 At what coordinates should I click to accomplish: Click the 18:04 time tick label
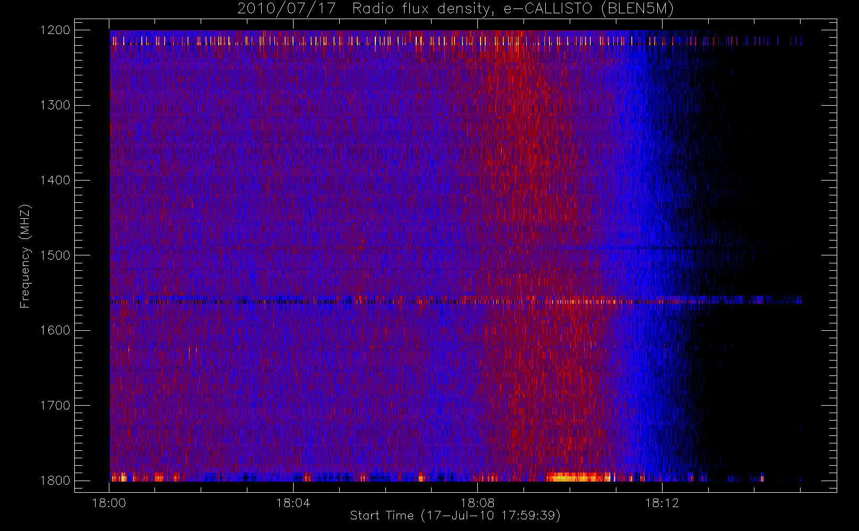(293, 503)
